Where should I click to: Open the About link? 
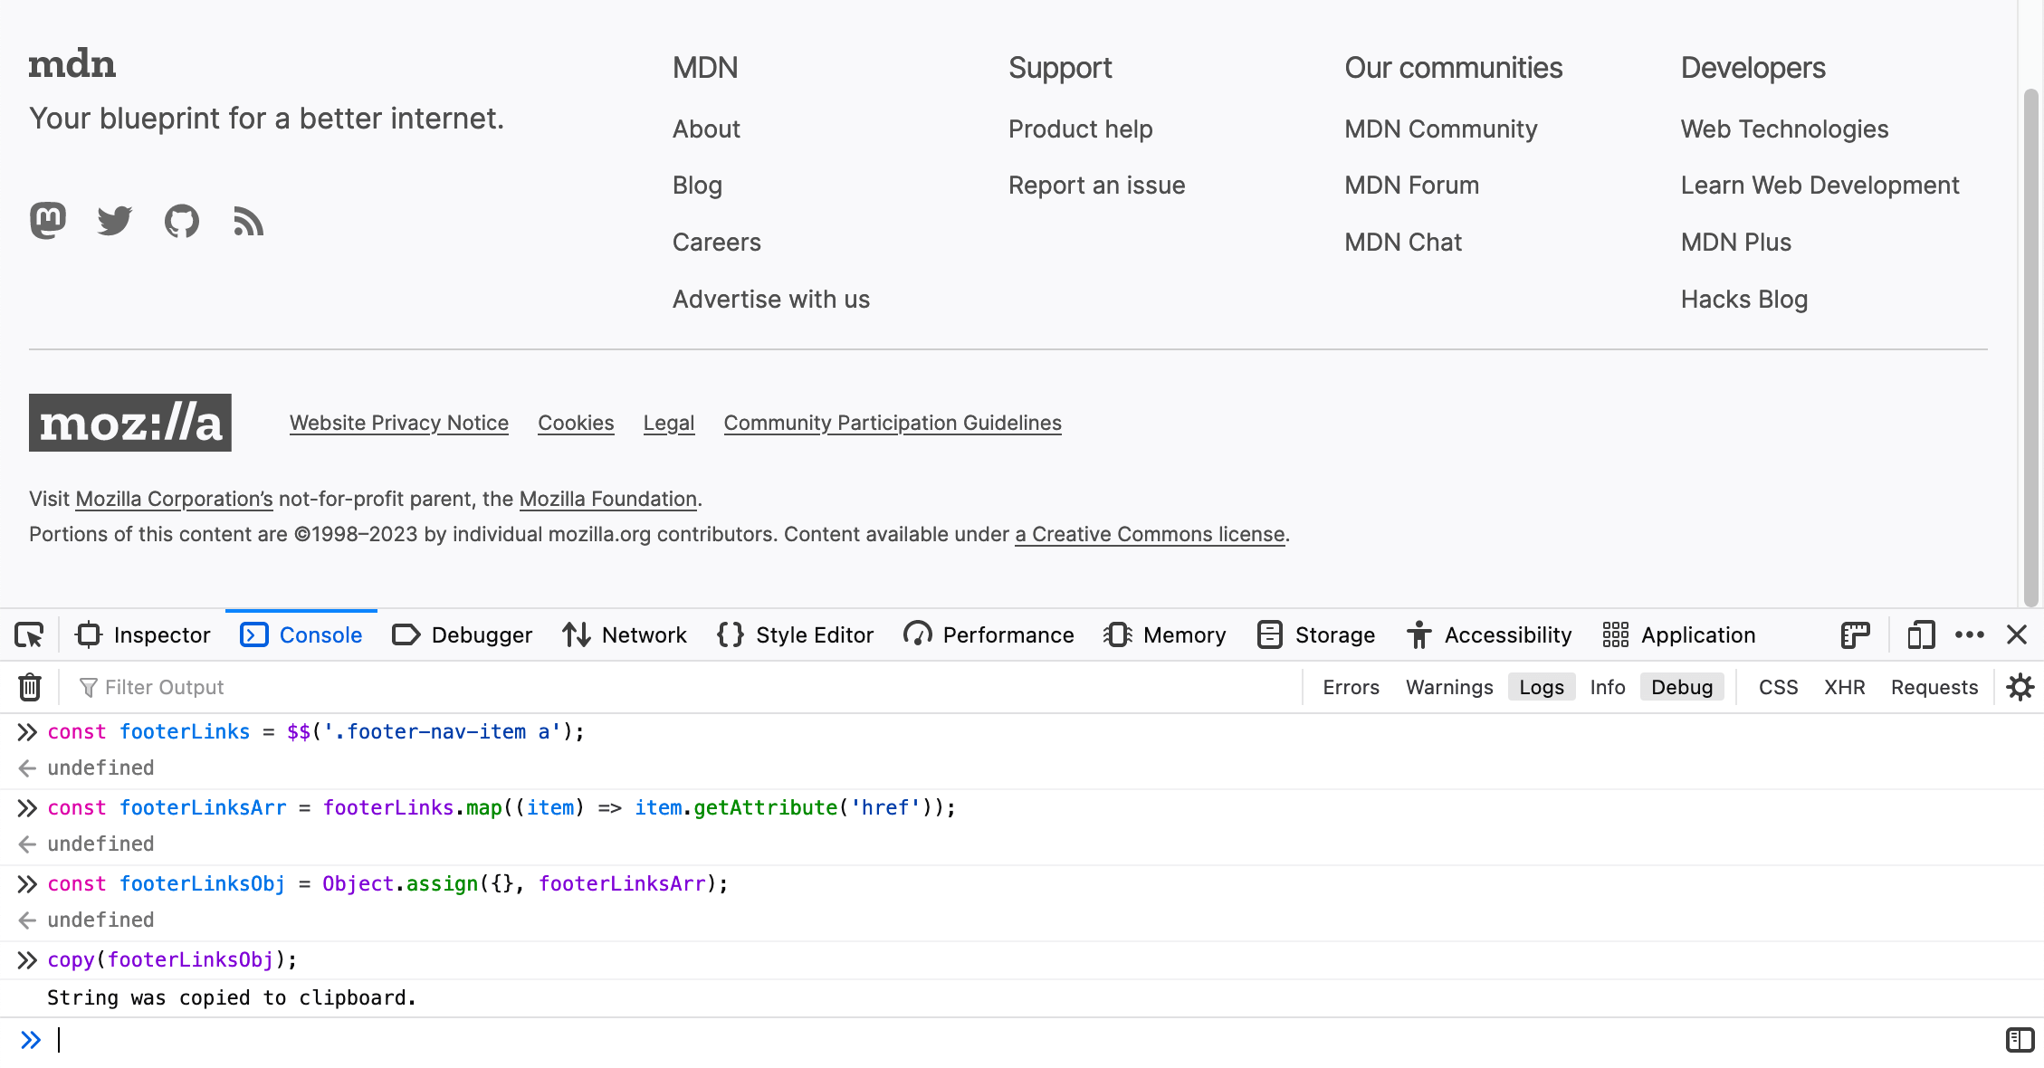click(x=706, y=129)
